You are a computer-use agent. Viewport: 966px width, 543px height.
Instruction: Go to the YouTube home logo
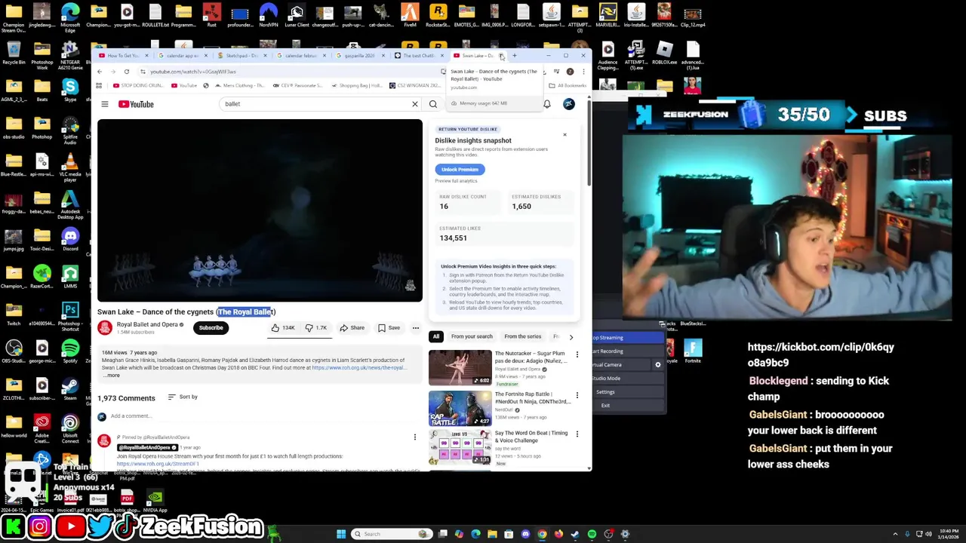pos(137,104)
